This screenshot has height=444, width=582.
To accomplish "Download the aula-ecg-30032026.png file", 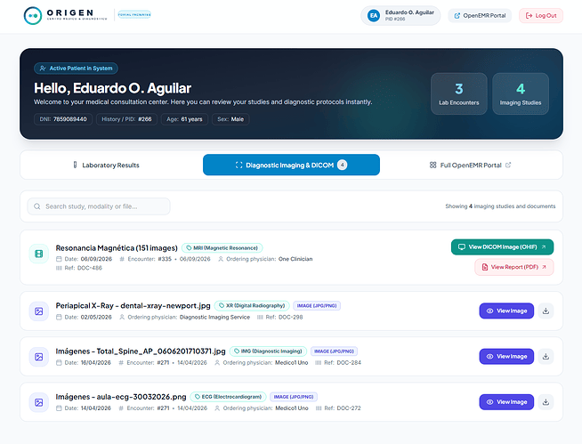I will 546,402.
